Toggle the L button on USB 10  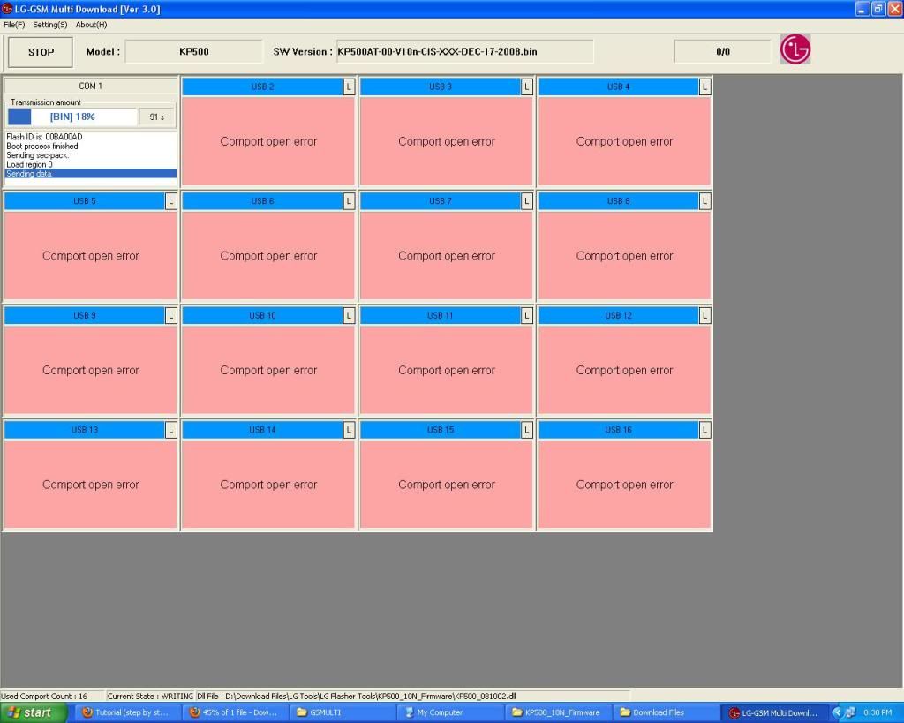pyautogui.click(x=349, y=315)
